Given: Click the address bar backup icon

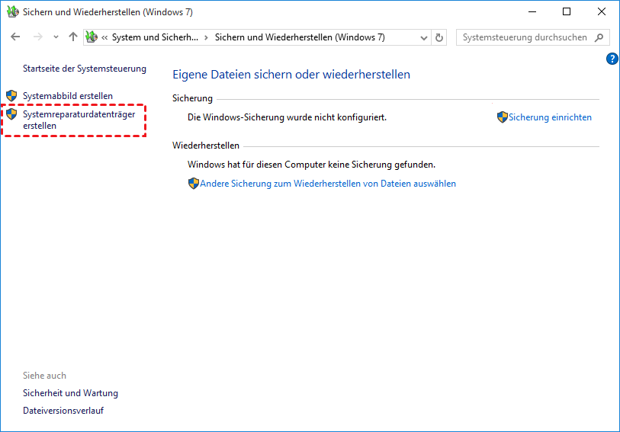Looking at the screenshot, I should pos(92,37).
